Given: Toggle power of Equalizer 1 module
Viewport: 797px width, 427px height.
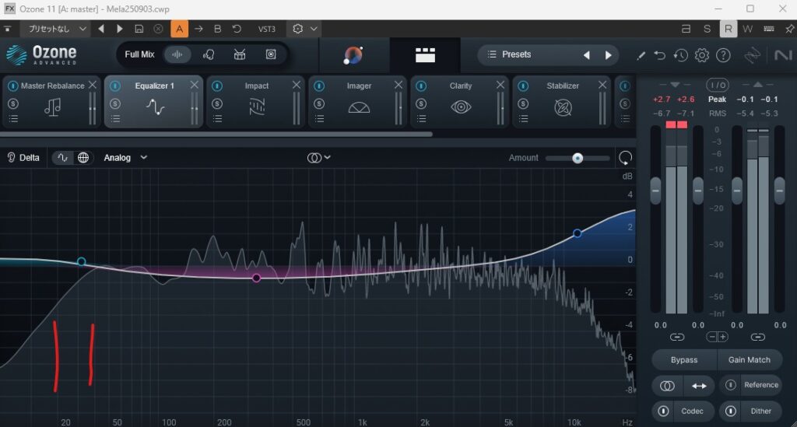Looking at the screenshot, I should tap(115, 86).
